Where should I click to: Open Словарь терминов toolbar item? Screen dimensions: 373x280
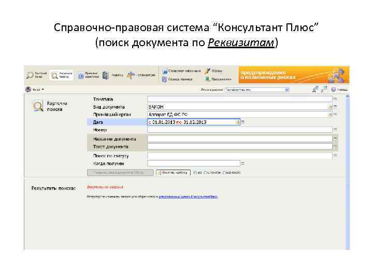tap(177, 79)
